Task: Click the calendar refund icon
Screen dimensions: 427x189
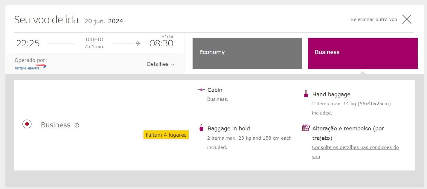Action: point(306,128)
